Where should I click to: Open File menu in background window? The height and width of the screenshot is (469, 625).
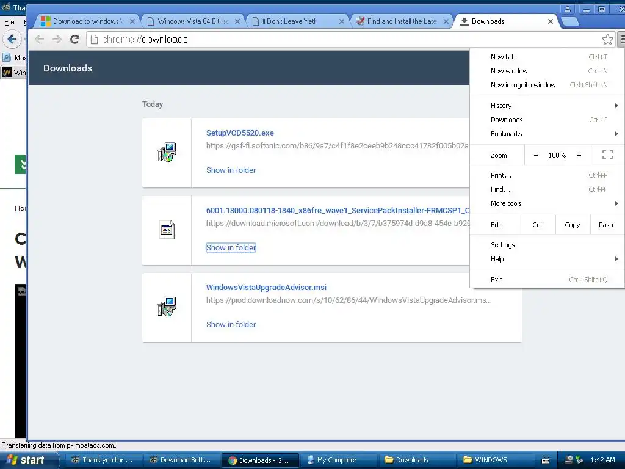(x=9, y=22)
